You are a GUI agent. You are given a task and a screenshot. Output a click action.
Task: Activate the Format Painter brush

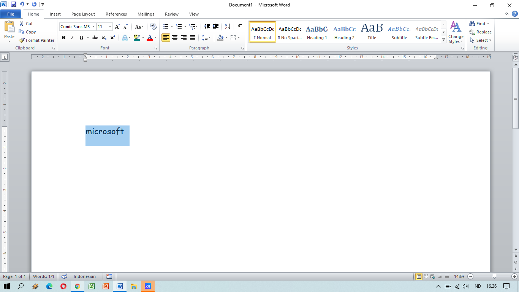click(x=36, y=40)
